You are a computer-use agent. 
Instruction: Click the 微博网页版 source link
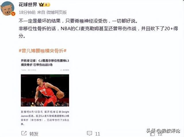pyautogui.click(x=57, y=12)
